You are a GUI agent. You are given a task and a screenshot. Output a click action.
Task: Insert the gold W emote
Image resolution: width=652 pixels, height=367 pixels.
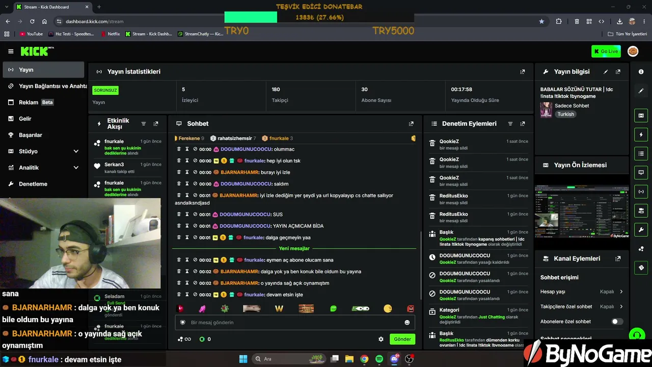[x=279, y=308]
